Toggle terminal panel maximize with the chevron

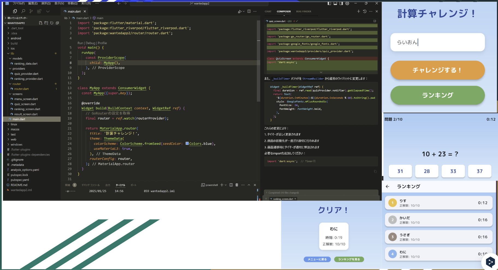(x=249, y=185)
